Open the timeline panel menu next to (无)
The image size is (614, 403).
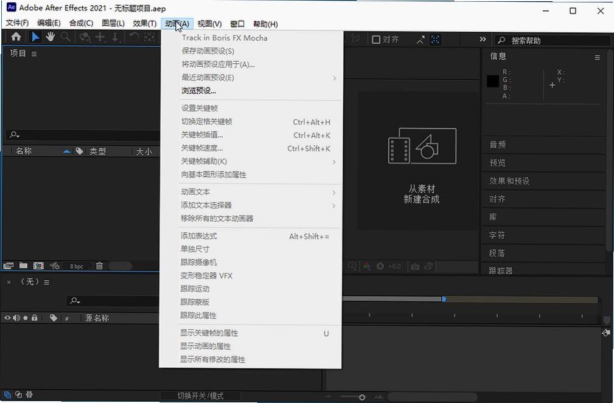(x=47, y=282)
